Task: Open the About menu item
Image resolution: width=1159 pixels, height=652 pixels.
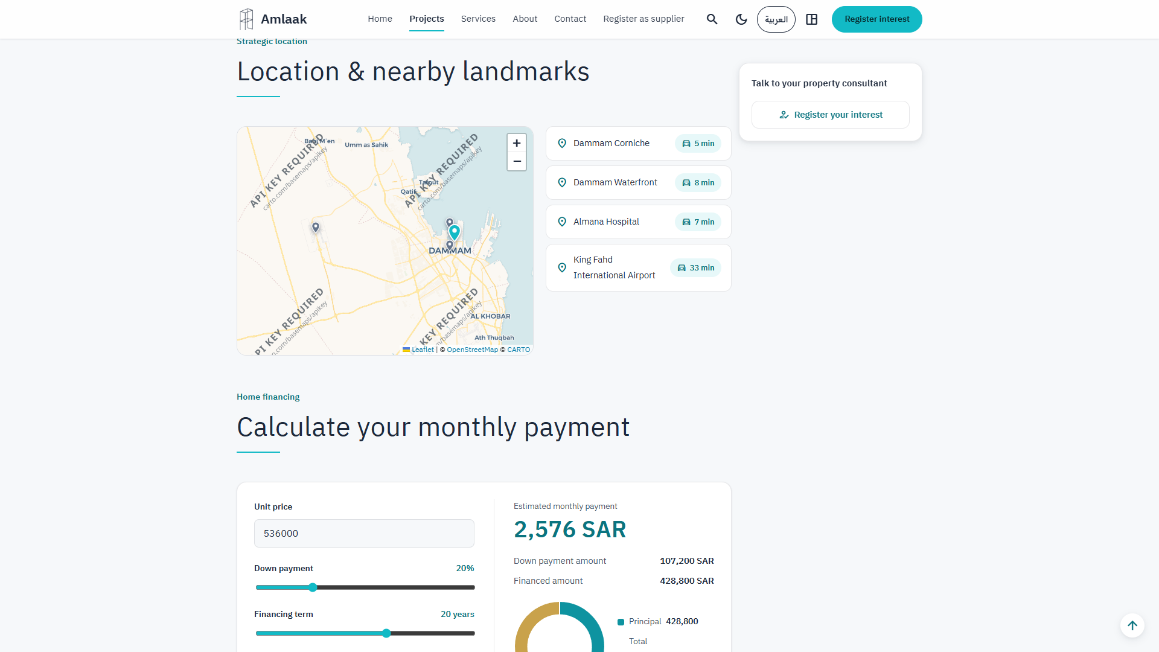Action: click(x=525, y=19)
